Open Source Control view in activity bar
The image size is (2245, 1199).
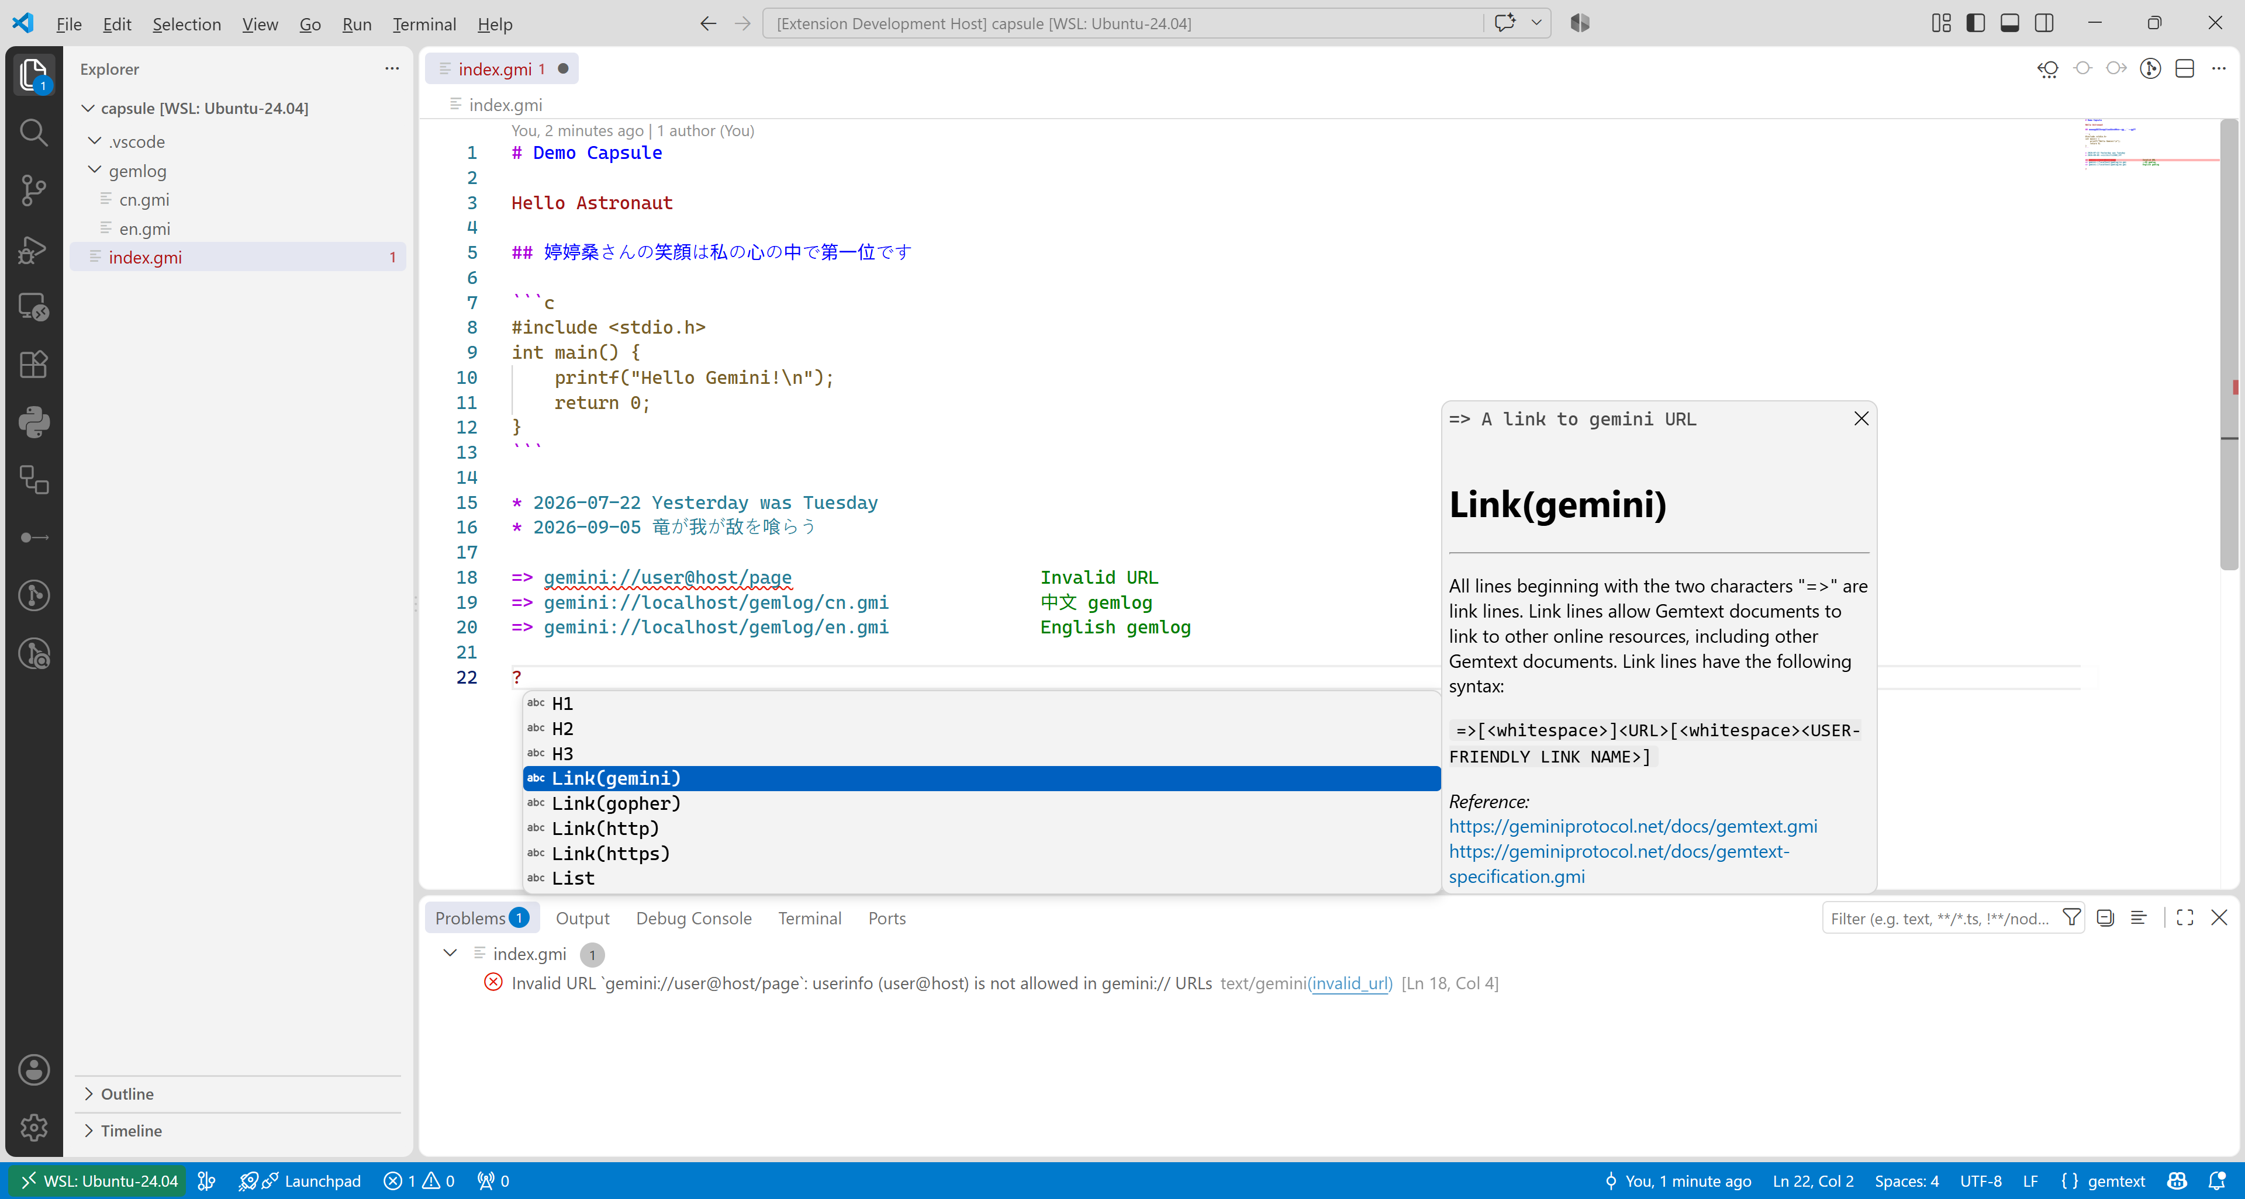point(33,190)
